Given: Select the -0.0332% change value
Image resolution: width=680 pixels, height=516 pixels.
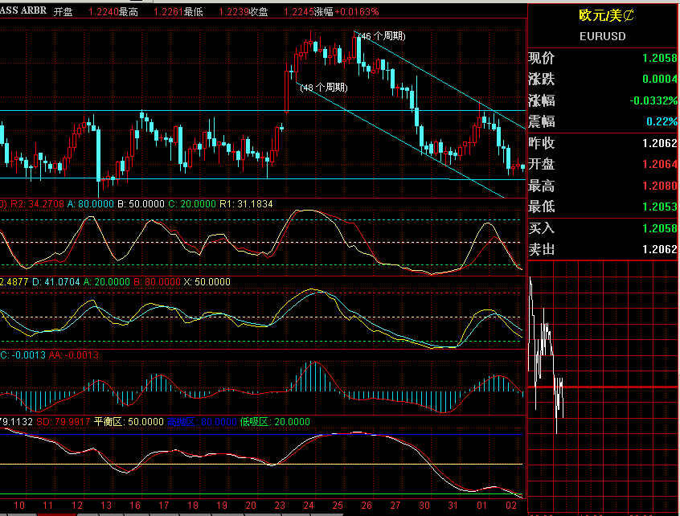Looking at the screenshot, I should (653, 100).
